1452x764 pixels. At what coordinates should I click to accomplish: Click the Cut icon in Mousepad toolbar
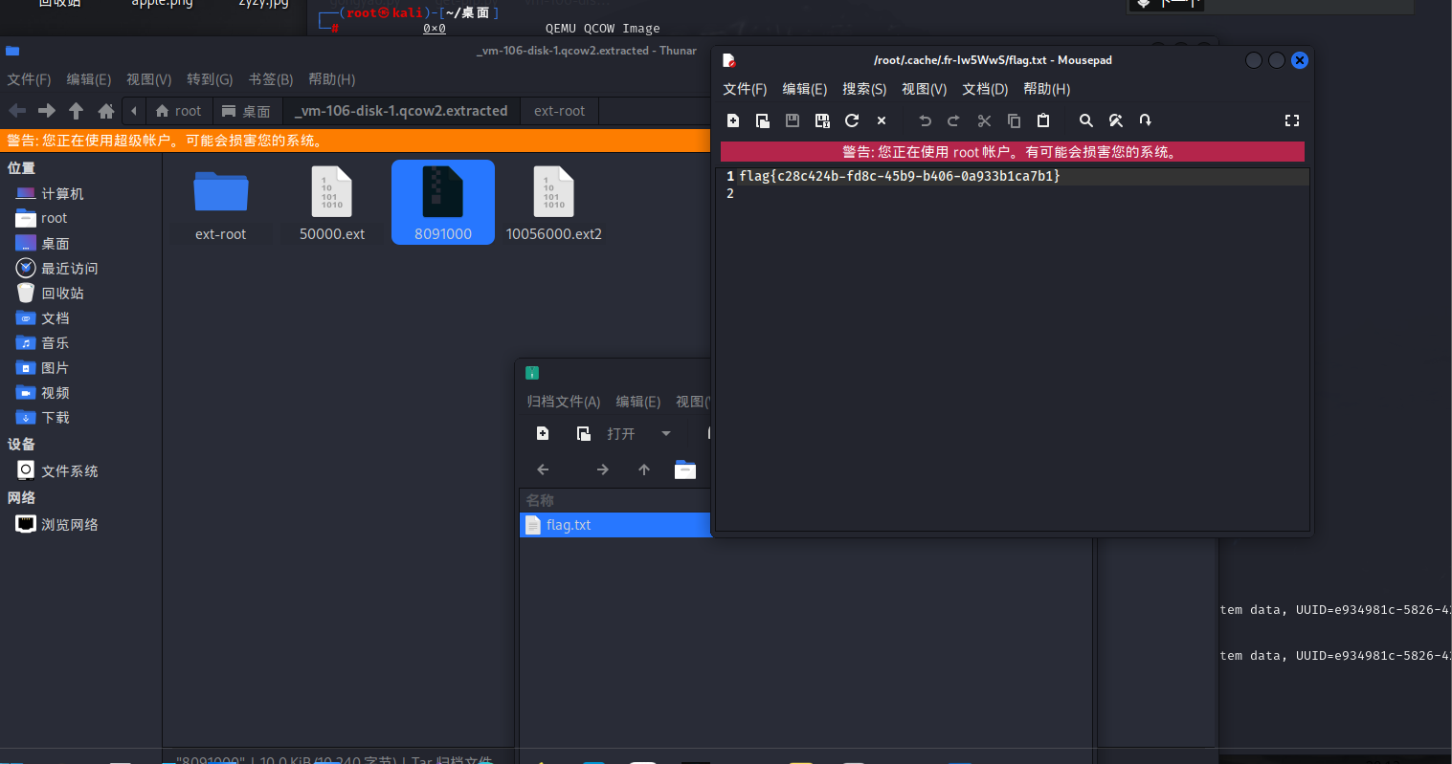[x=984, y=120]
